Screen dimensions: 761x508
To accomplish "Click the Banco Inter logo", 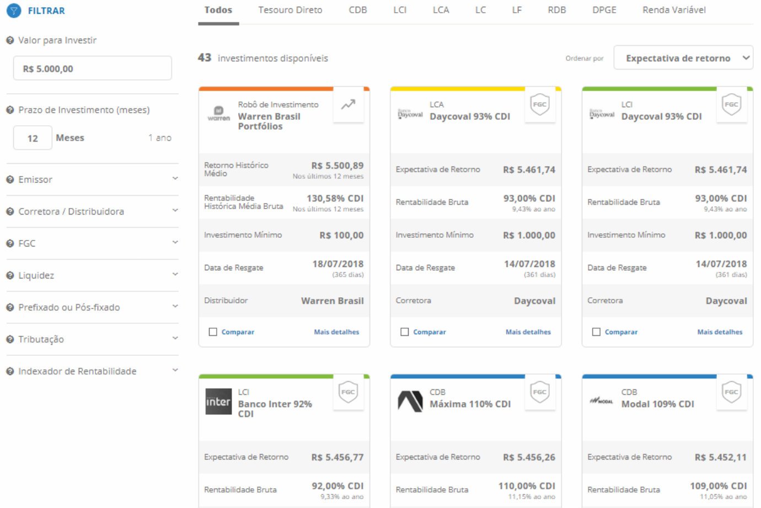I will click(x=218, y=402).
